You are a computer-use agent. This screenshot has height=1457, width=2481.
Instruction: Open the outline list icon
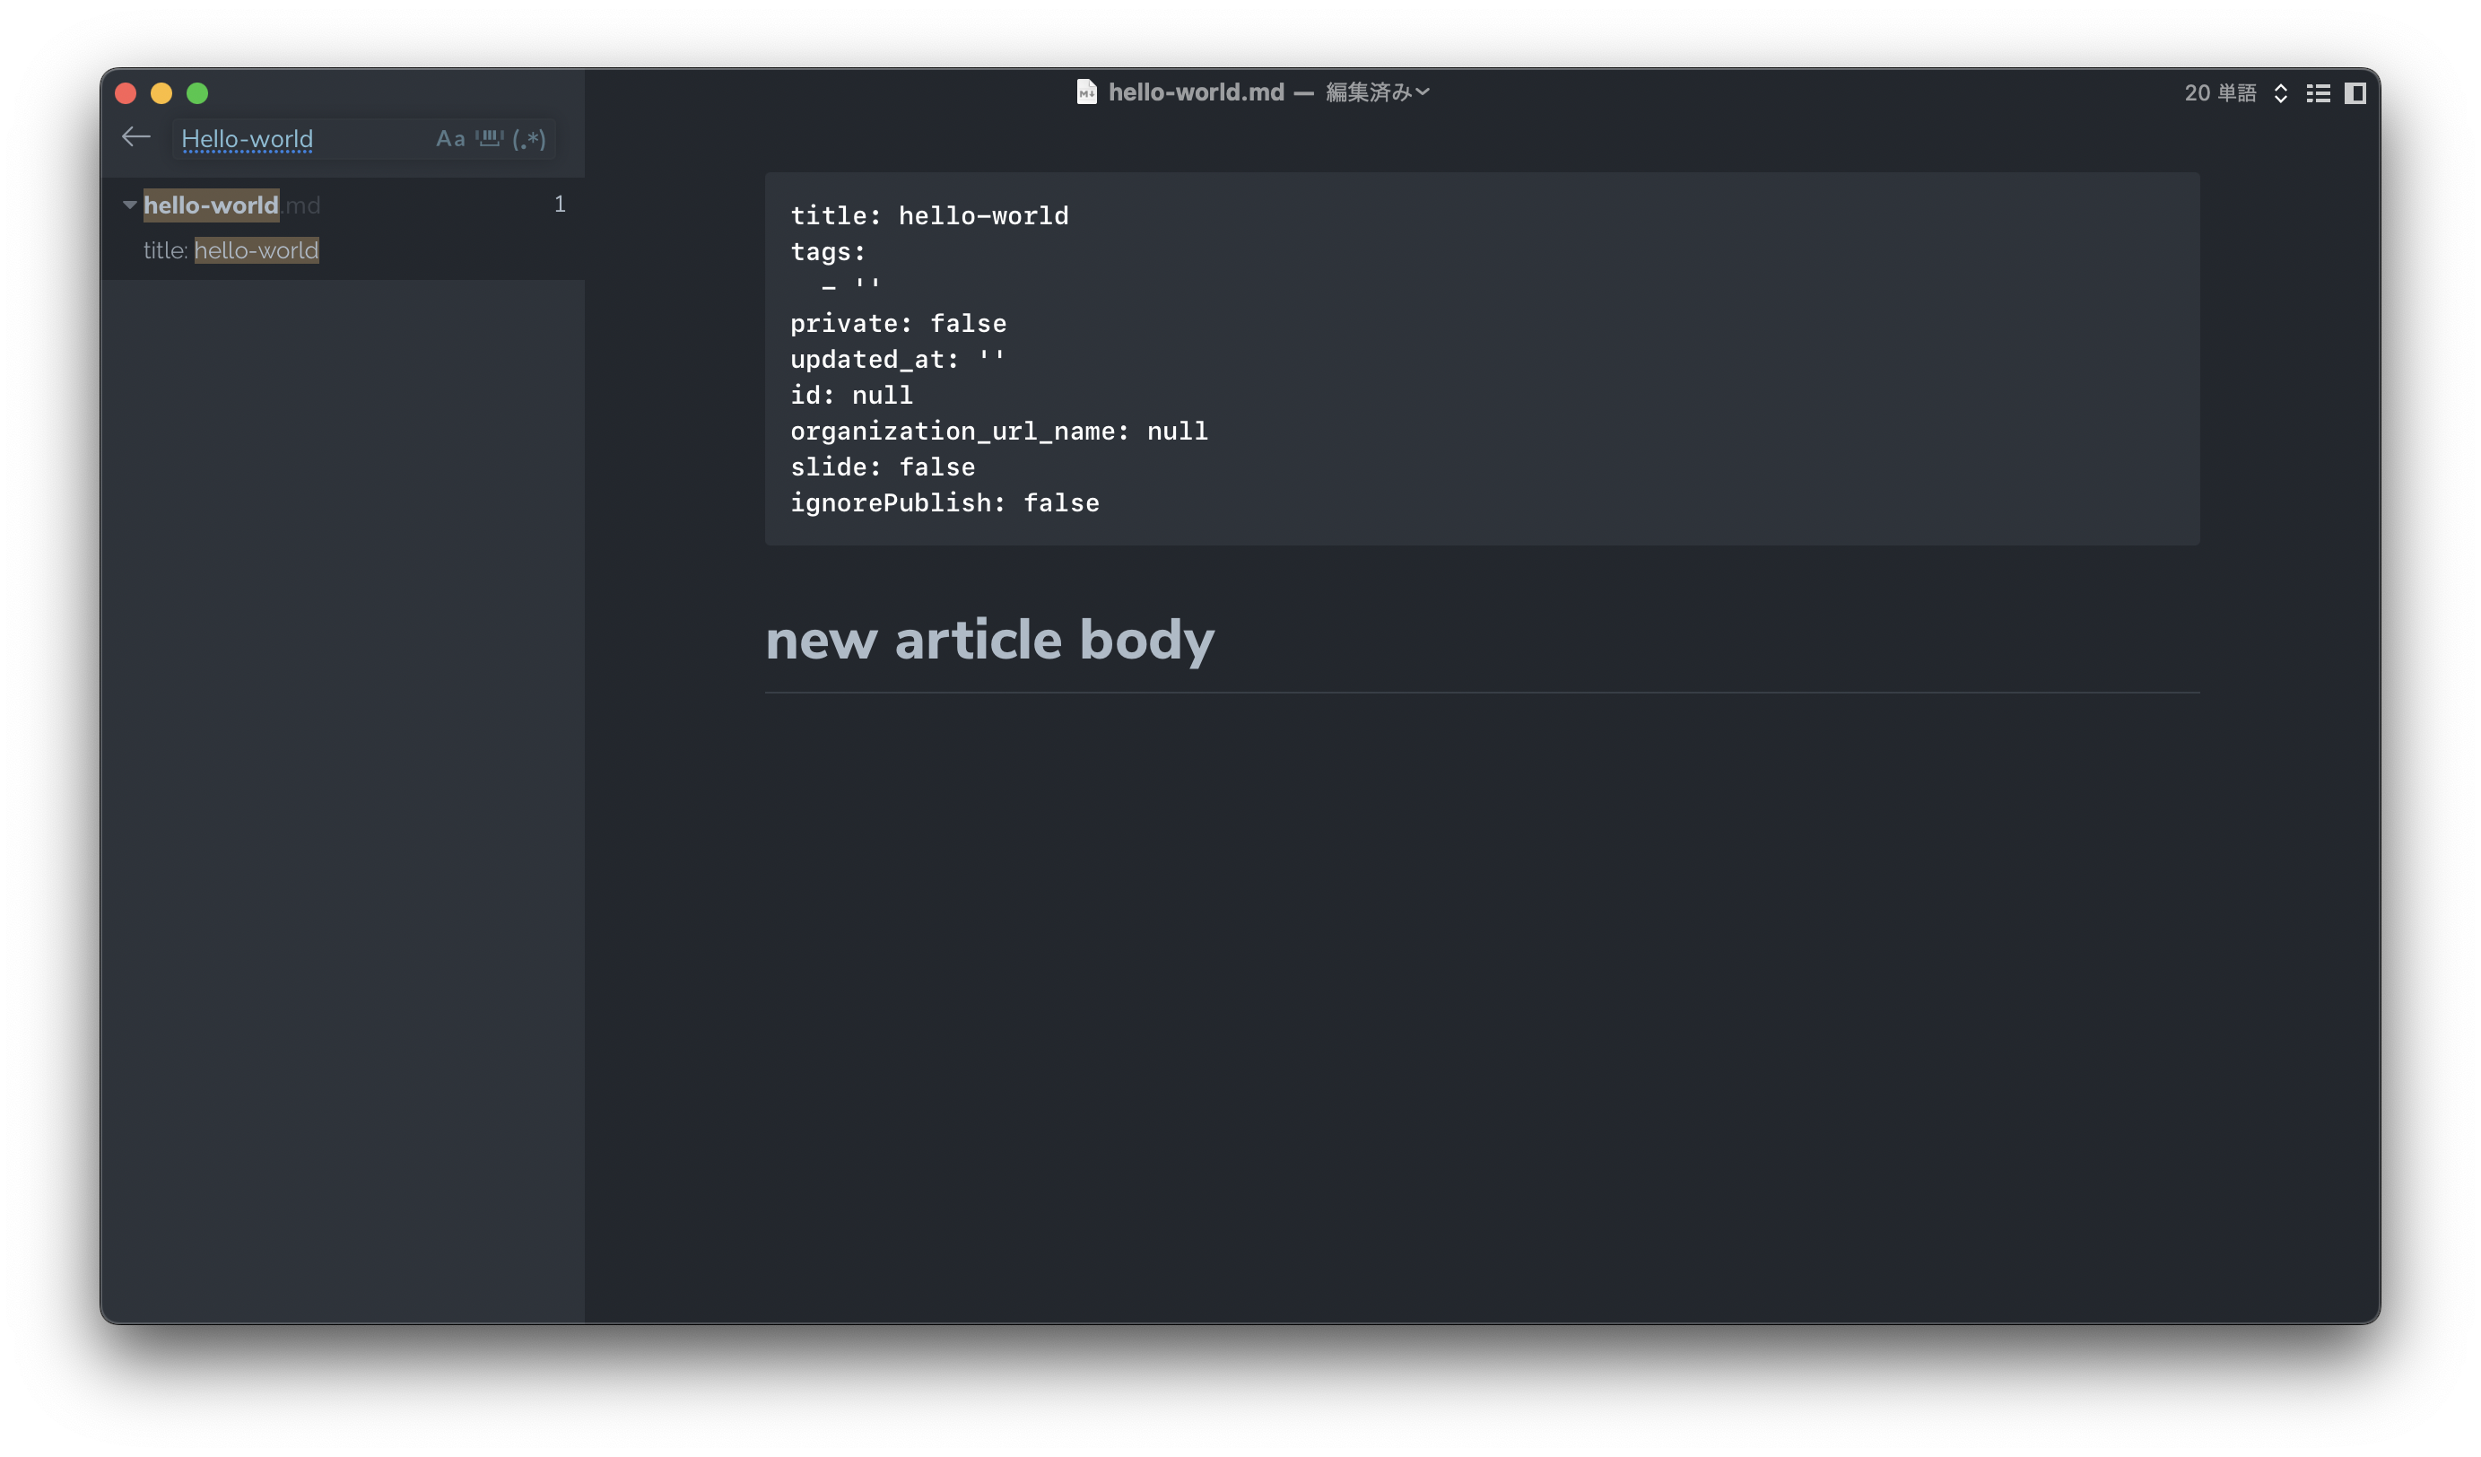click(2318, 92)
